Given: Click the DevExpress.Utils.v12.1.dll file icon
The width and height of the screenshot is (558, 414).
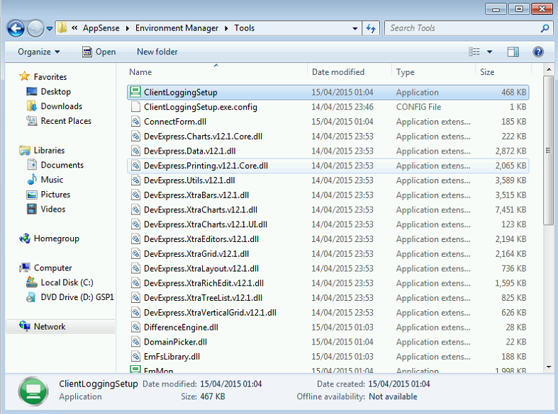Looking at the screenshot, I should 135,180.
